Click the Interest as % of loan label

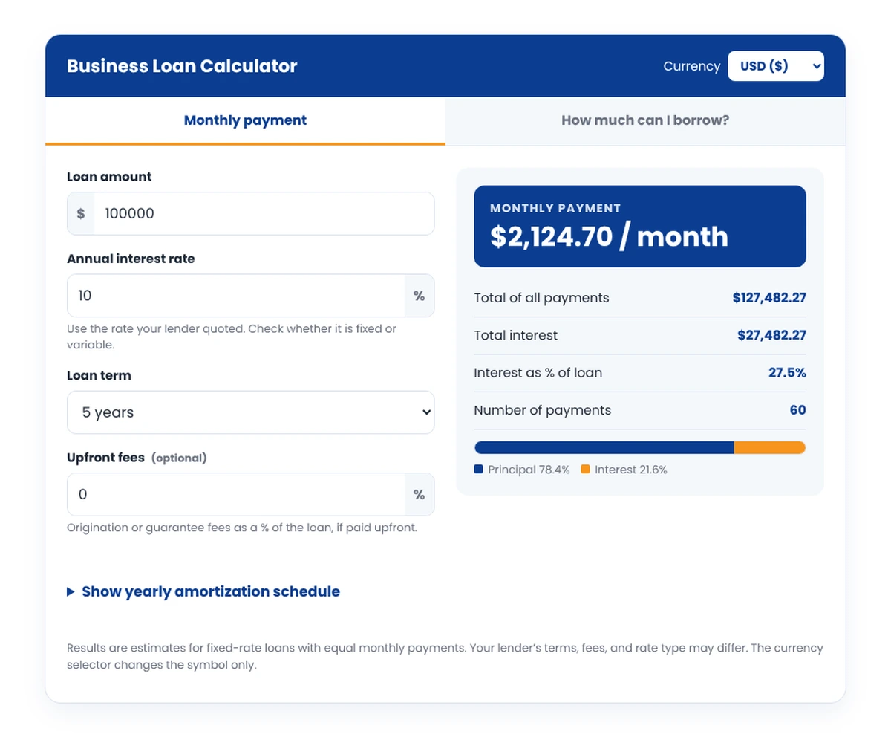538,372
